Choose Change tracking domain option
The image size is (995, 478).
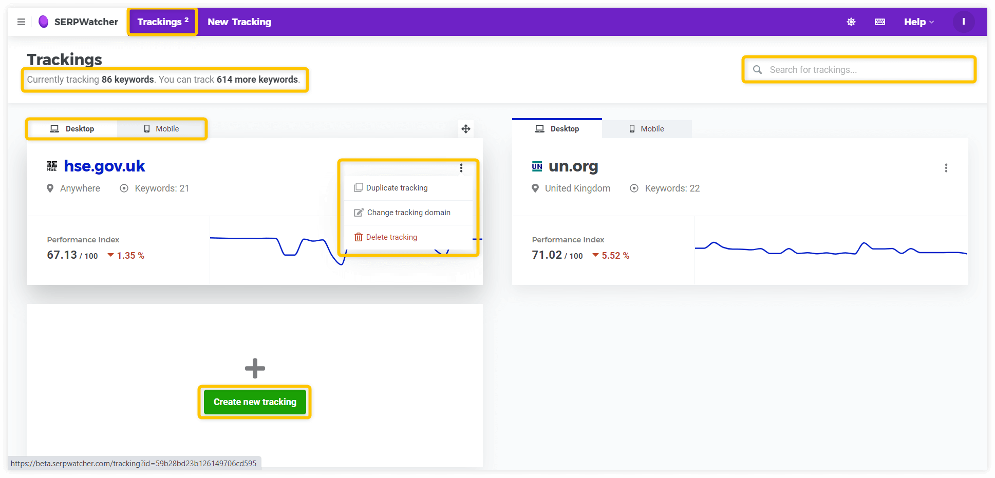click(x=408, y=213)
